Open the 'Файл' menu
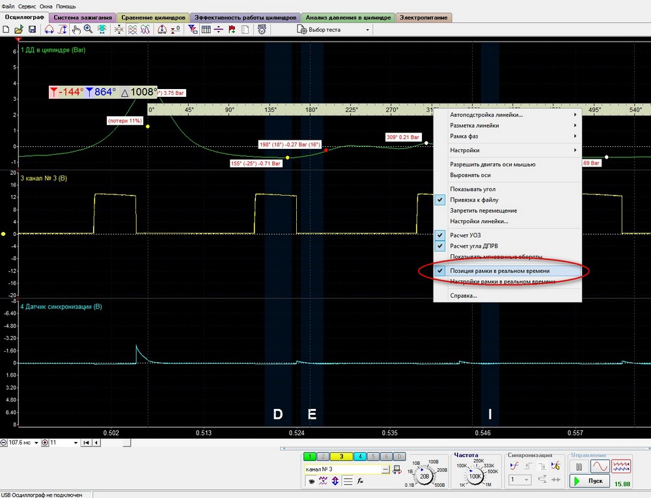This screenshot has width=651, height=498. tap(8, 7)
